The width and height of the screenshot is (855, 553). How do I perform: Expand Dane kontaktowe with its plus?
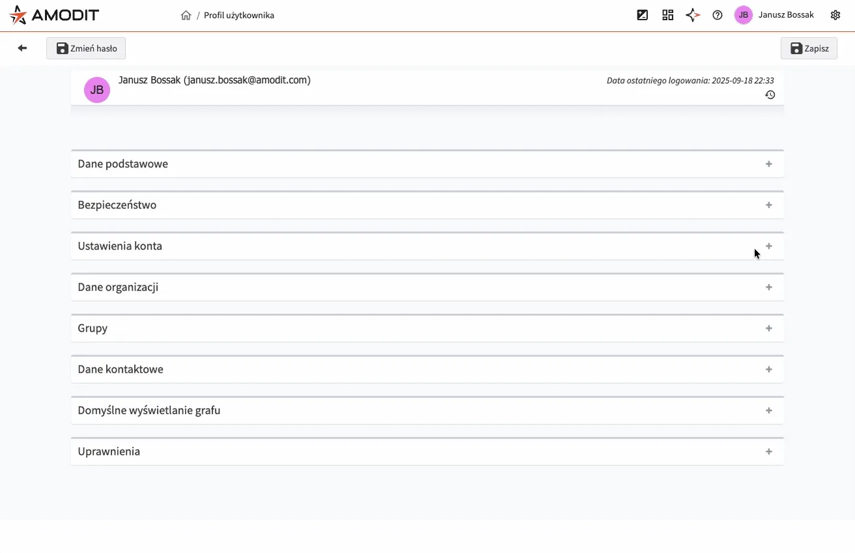(769, 369)
